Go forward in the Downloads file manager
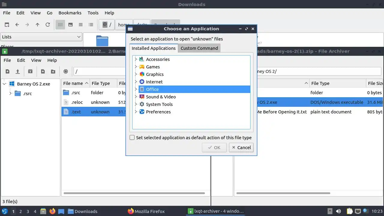 27,25
